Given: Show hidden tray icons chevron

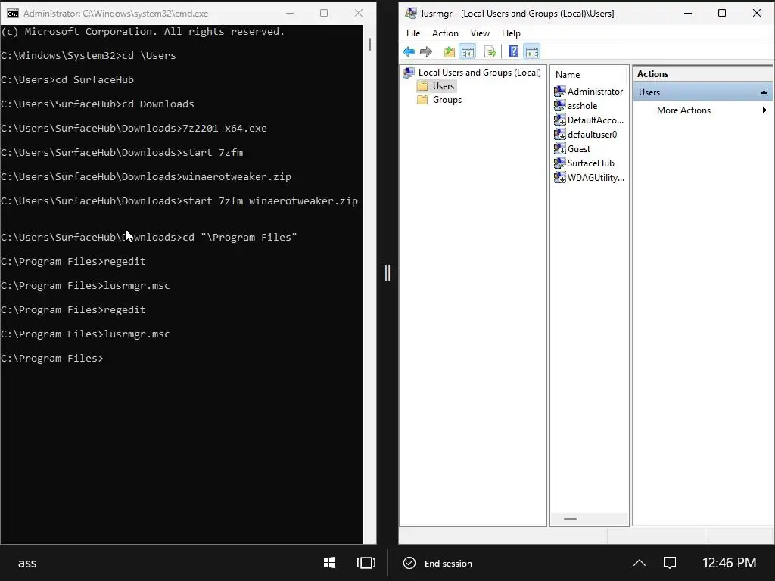Looking at the screenshot, I should (x=639, y=563).
